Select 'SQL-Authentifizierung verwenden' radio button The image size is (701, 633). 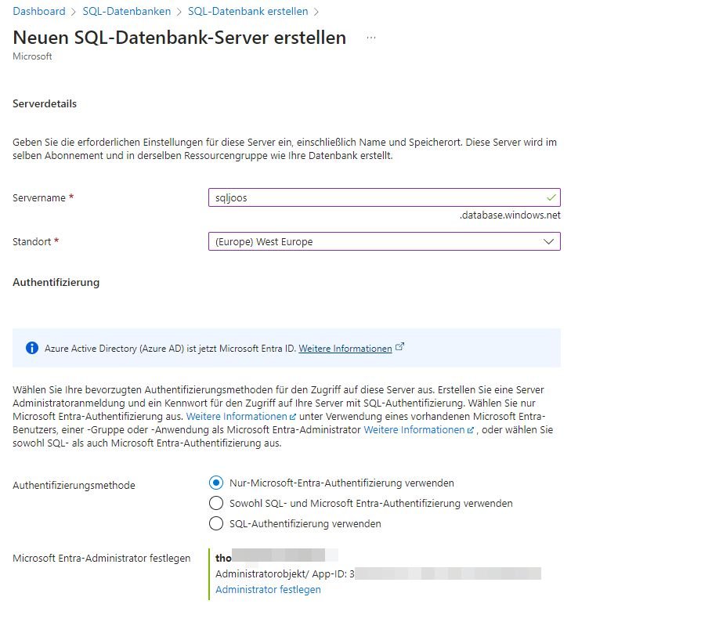pos(216,523)
